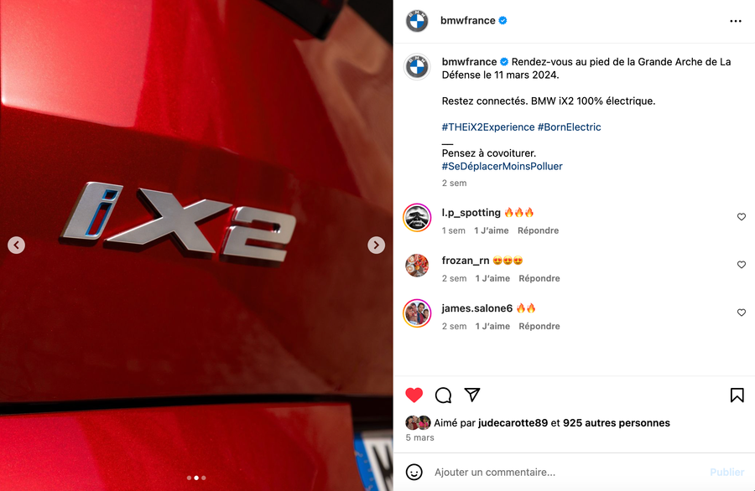Save post with the bookmark icon
The height and width of the screenshot is (491, 755).
coord(737,395)
